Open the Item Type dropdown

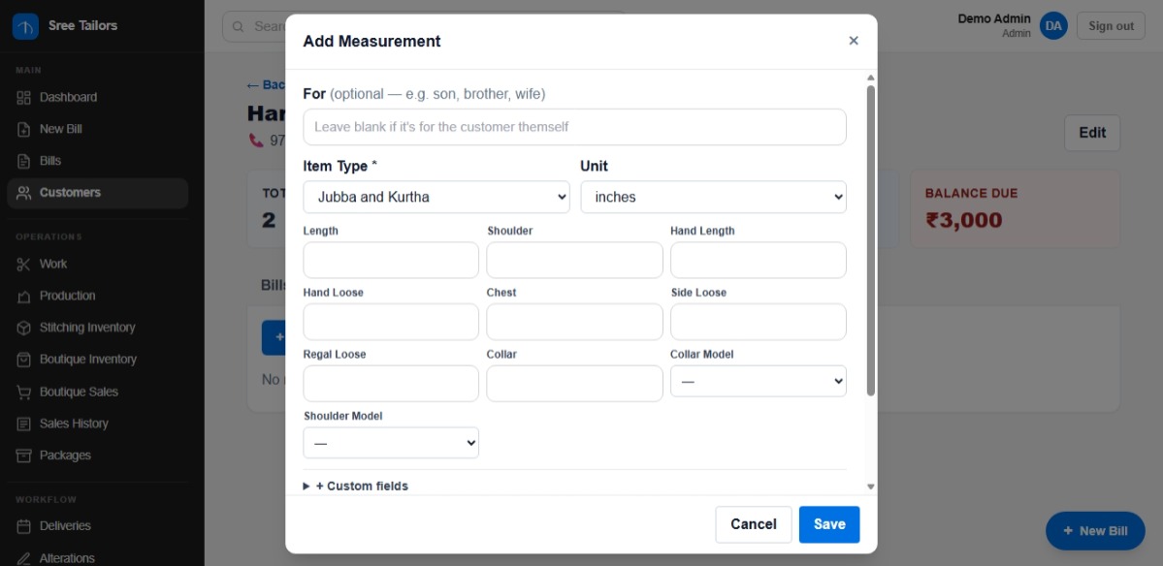(x=436, y=197)
